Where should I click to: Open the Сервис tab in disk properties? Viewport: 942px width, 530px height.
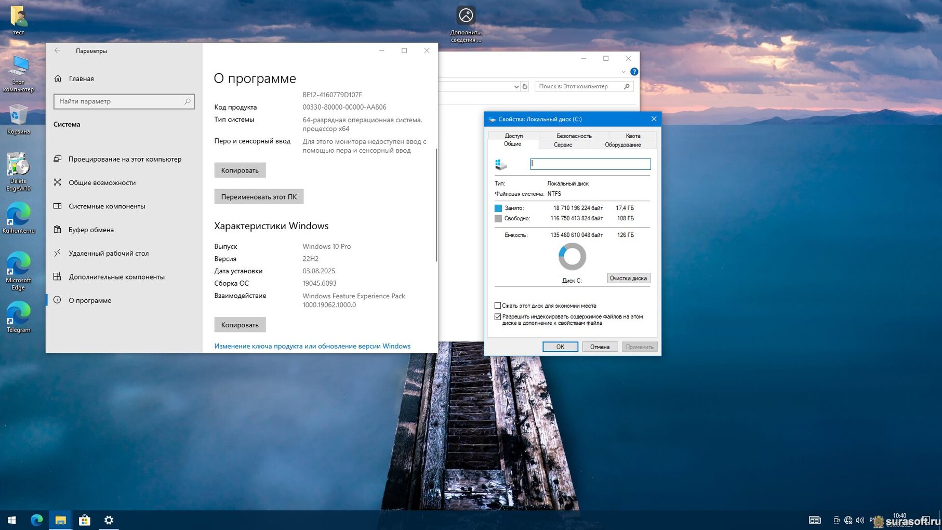pos(563,145)
